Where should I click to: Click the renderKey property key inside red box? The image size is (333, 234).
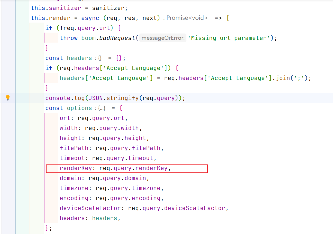76,168
